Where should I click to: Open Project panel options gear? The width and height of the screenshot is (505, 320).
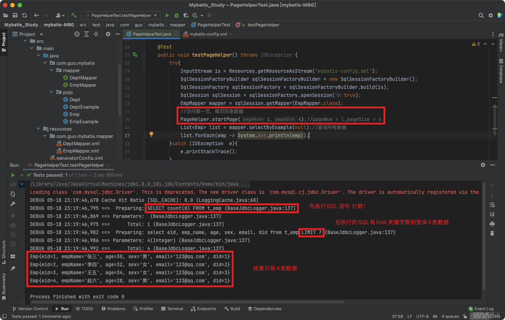click(108, 34)
